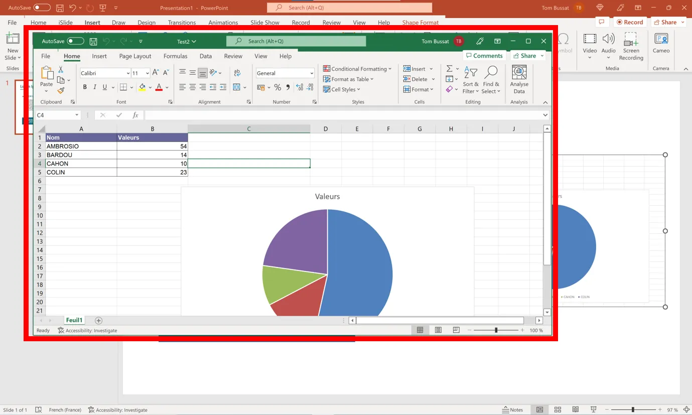692x415 pixels.
Task: Save the Excel workbook with the disk icon
Action: click(93, 41)
